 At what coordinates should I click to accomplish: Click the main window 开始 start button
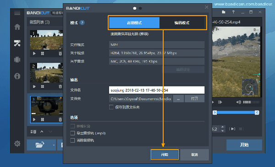[244, 145]
